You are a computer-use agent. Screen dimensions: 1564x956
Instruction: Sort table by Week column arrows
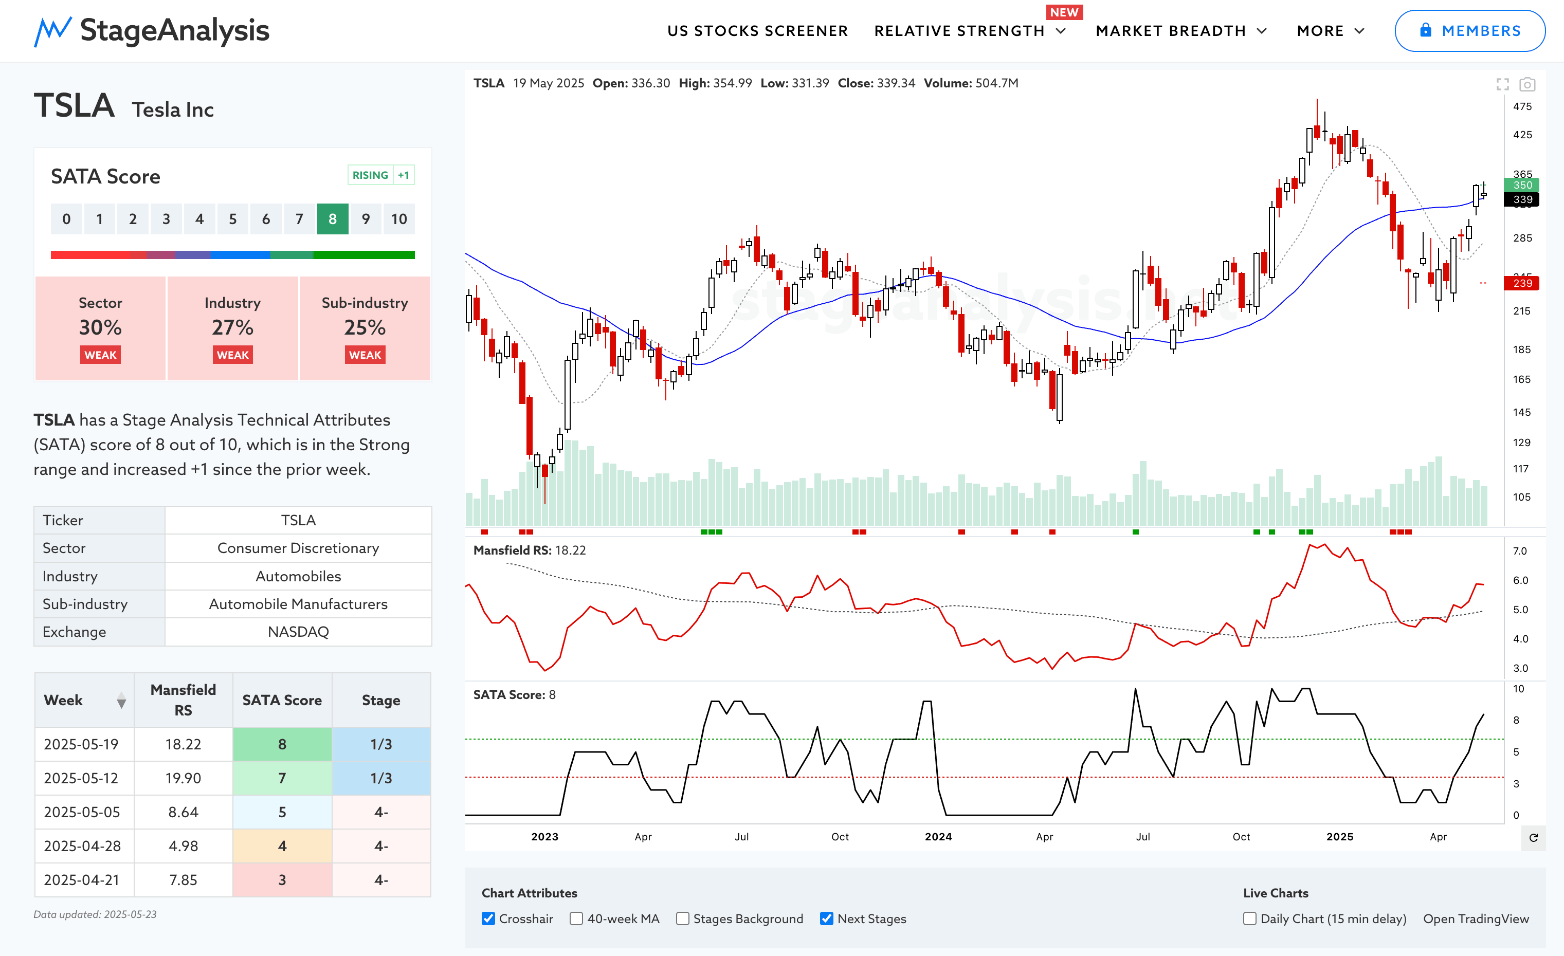[x=121, y=701]
